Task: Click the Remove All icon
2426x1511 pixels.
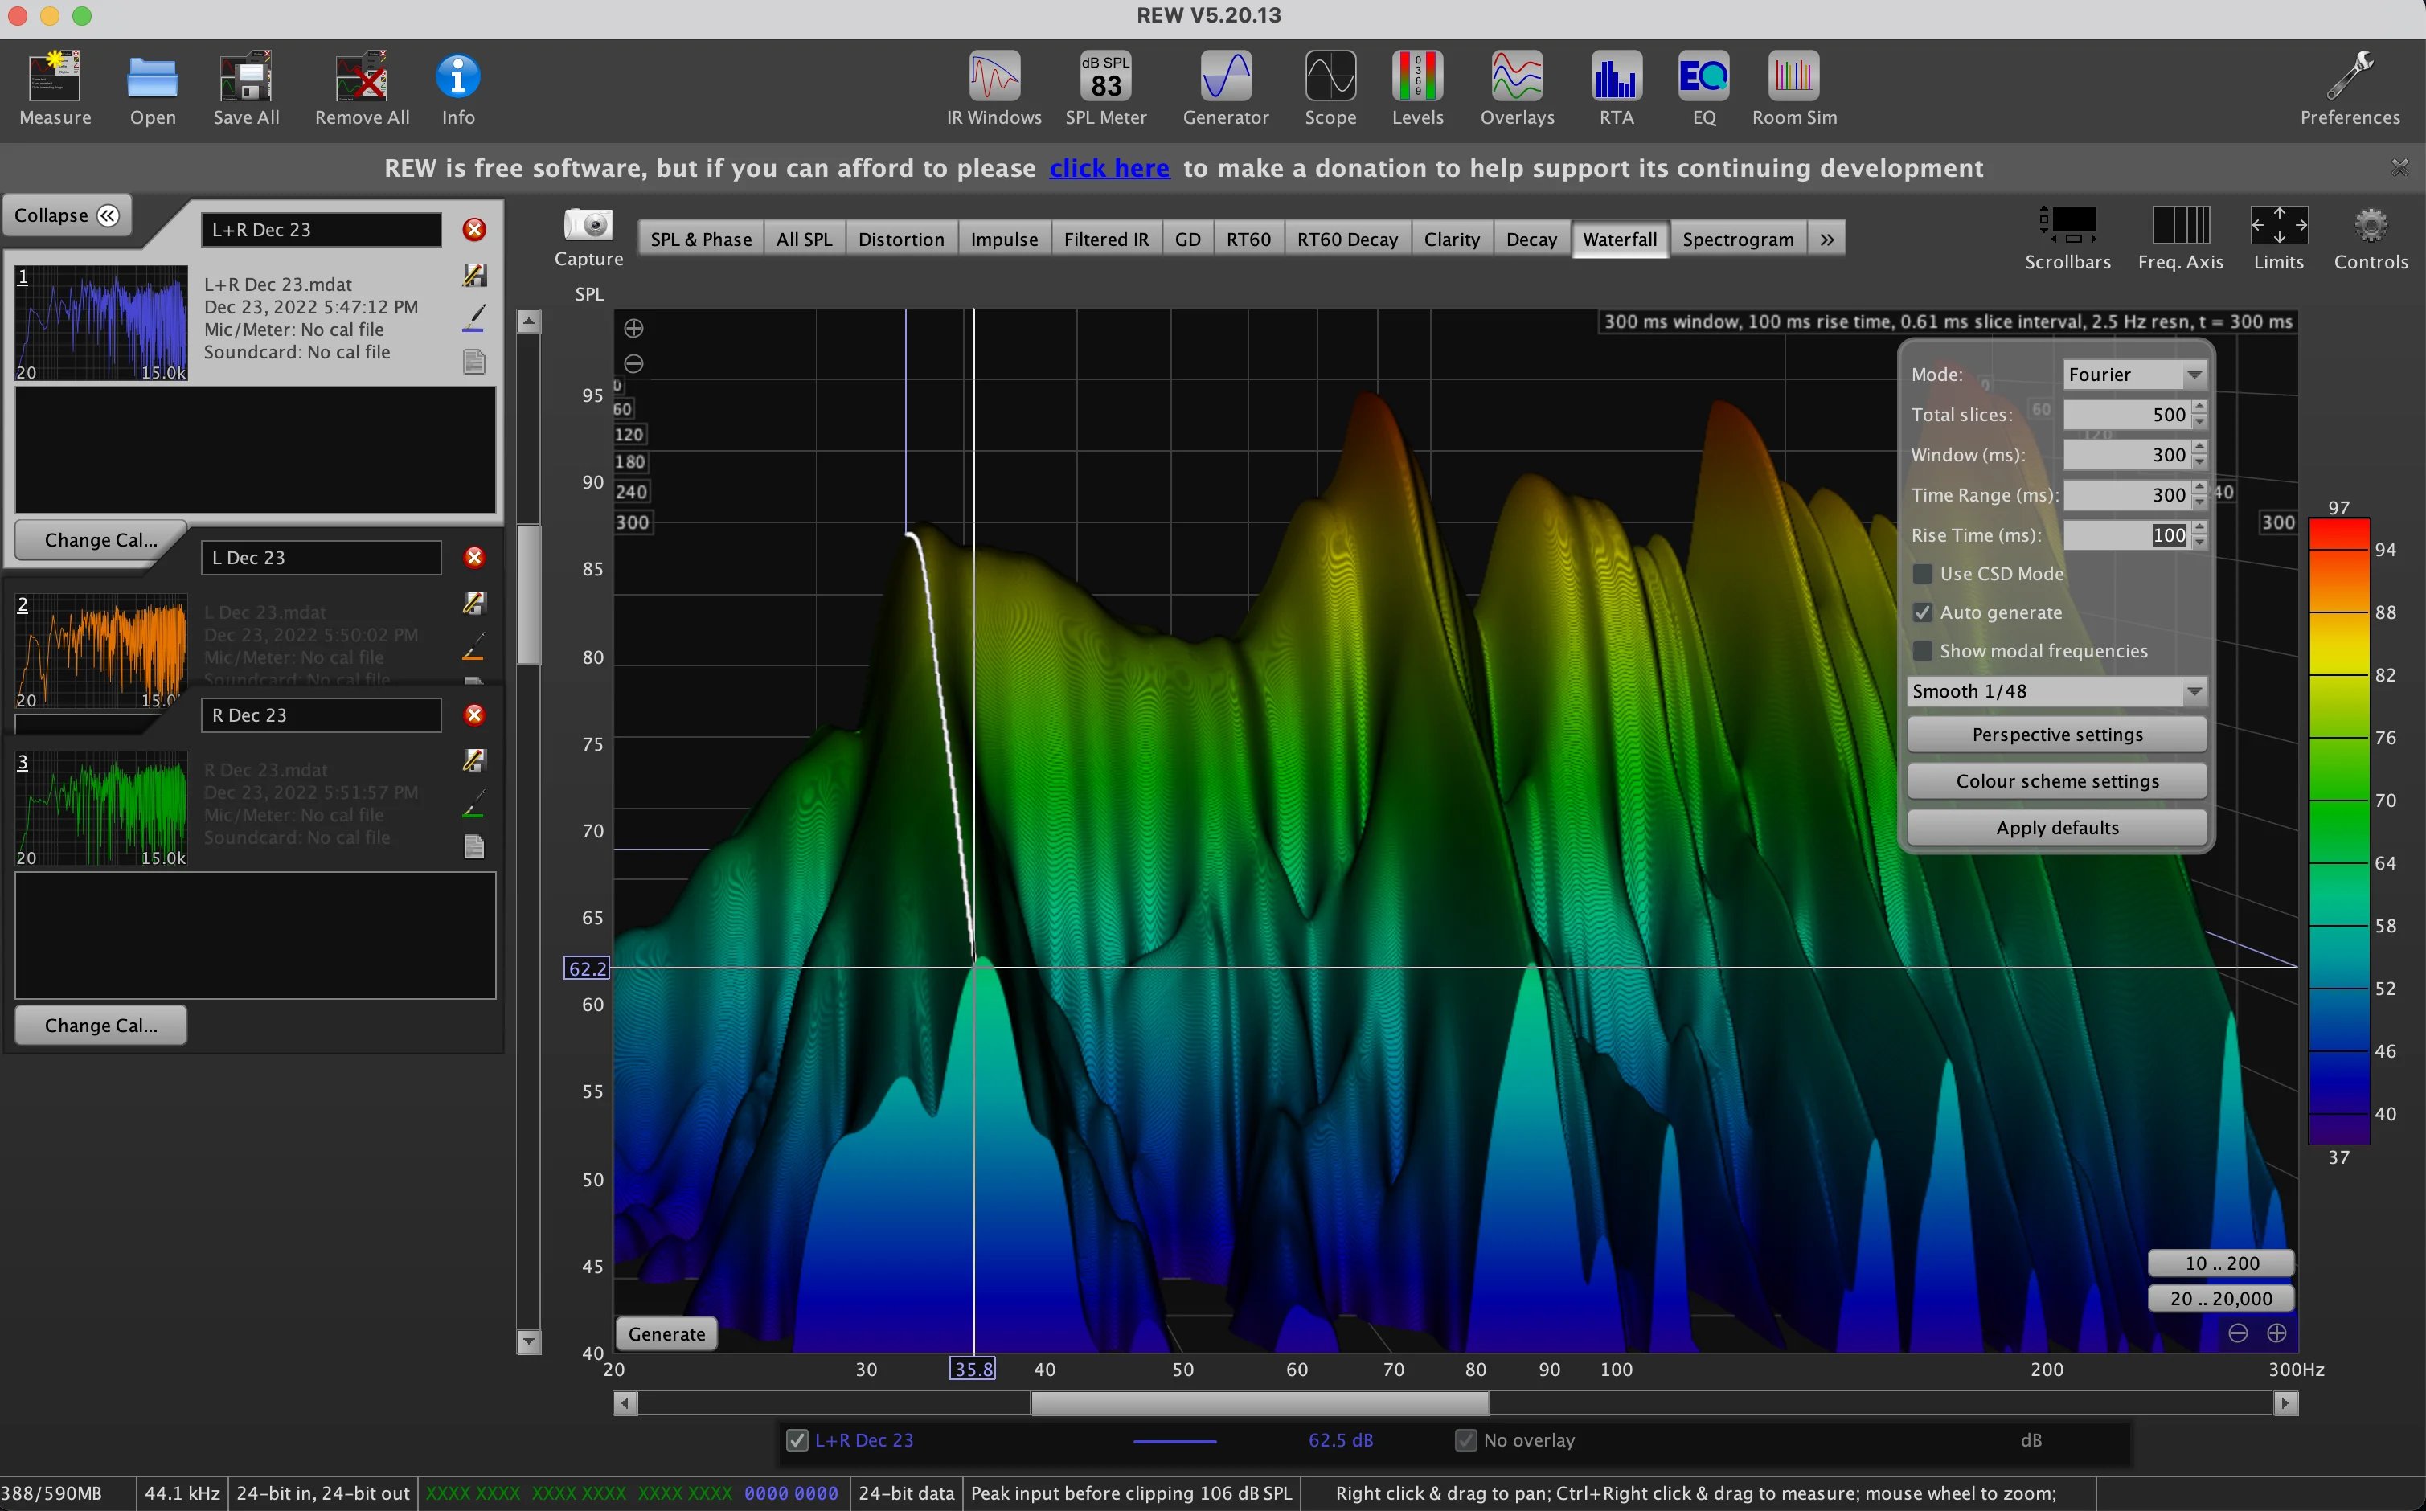Action: point(362,76)
